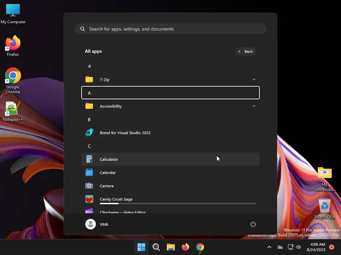Click the search magnifier icon in Start
This screenshot has height=255, width=341.
click(83, 29)
